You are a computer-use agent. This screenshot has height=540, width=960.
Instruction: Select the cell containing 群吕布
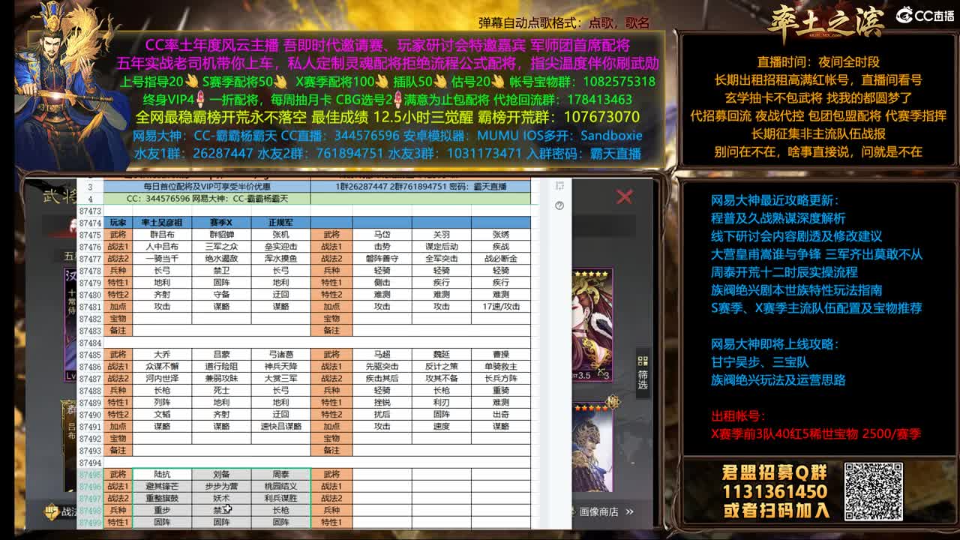162,235
